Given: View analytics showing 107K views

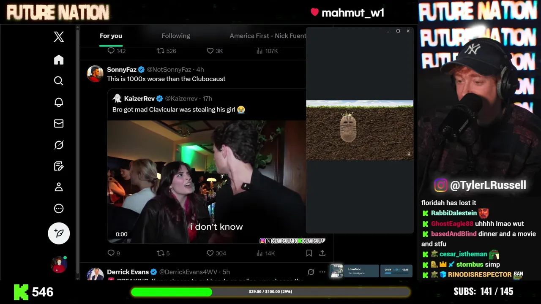Looking at the screenshot, I should 267,51.
